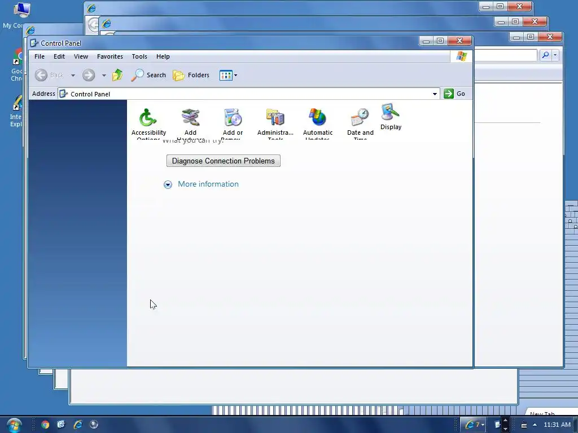Screen dimensions: 578x433
Task: Open Add or Remove Programs icon
Action: coord(233,123)
